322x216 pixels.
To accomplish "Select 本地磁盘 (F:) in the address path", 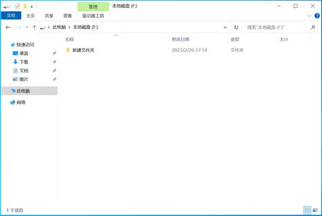I will coord(85,27).
